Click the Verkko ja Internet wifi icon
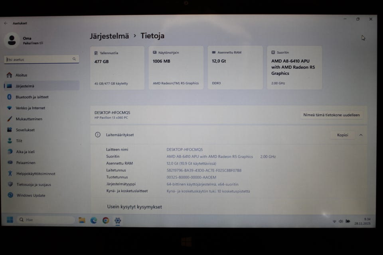Viewport: 383px width, 255px height. 9,108
